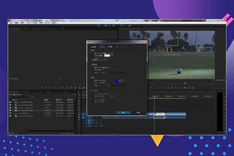The image size is (234, 156).
Task: Click Overwrite button in Source monitor
Action: (80, 88)
